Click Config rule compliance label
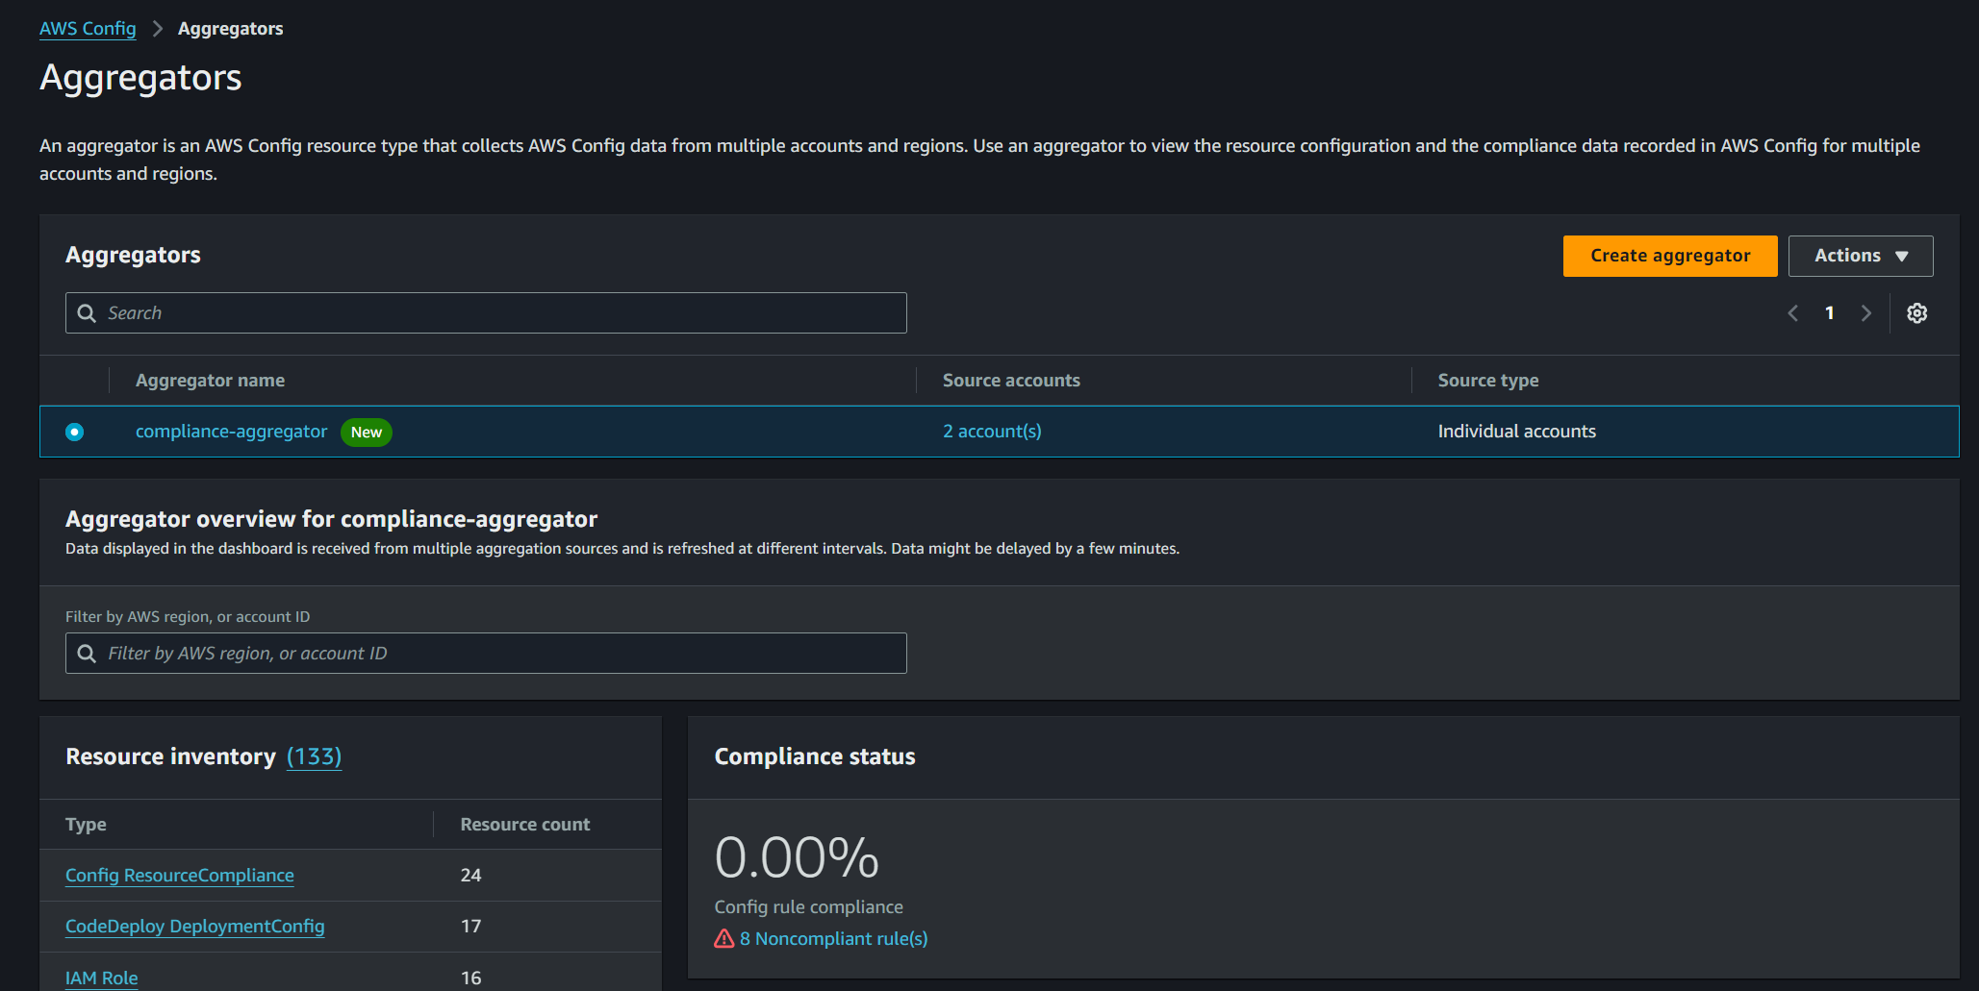This screenshot has width=1979, height=991. tap(809, 907)
